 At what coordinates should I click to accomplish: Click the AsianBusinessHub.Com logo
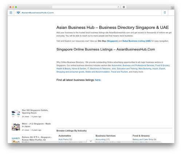[x=35, y=13]
